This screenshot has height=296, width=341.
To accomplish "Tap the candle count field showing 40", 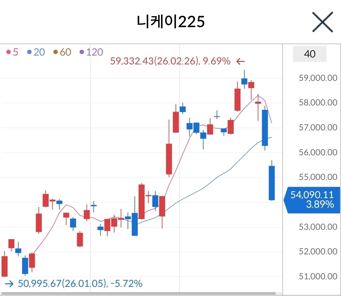I will pyautogui.click(x=309, y=54).
